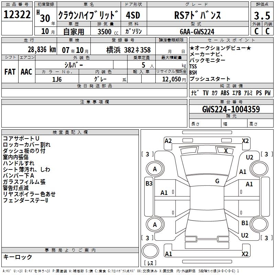Click the FAT shift type cell
Screen dimensions: 275x275
pos(10,71)
